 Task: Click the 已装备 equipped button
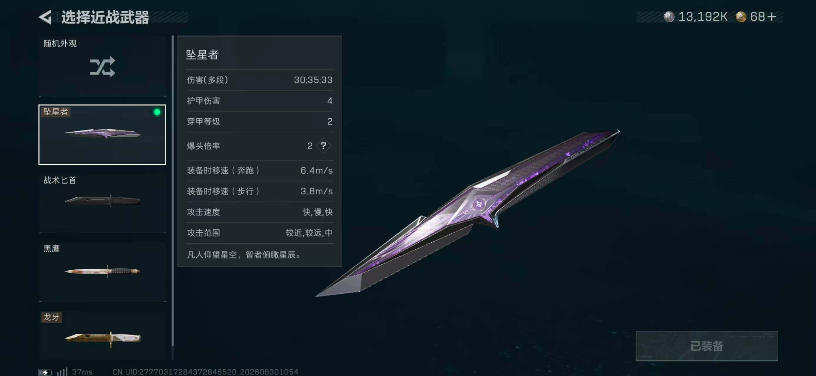707,346
